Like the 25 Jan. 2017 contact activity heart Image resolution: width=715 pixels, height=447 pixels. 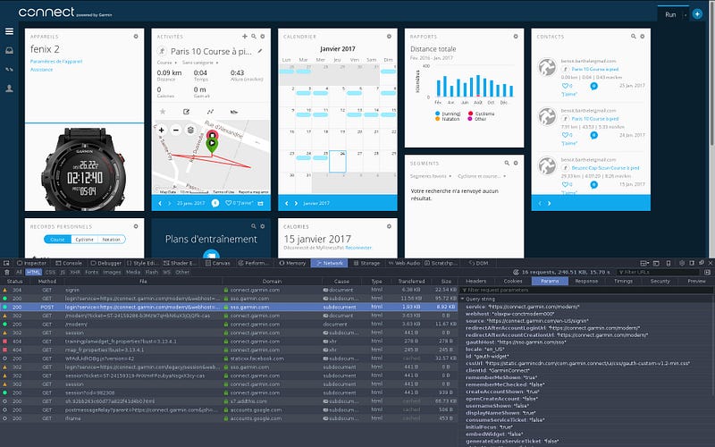[565, 86]
